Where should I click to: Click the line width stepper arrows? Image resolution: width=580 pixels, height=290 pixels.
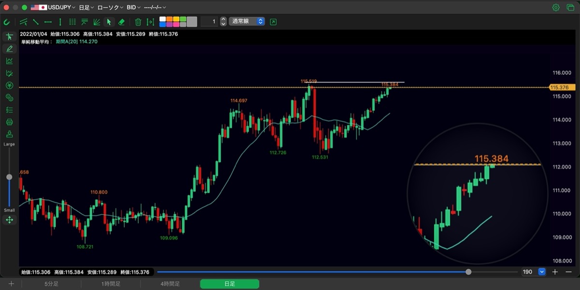(223, 22)
